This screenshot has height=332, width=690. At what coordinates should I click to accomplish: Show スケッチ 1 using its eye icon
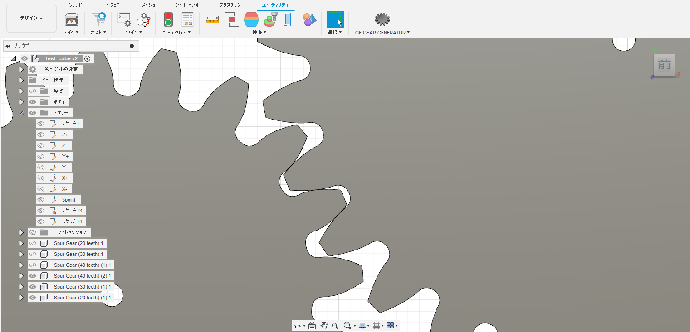[x=41, y=124]
